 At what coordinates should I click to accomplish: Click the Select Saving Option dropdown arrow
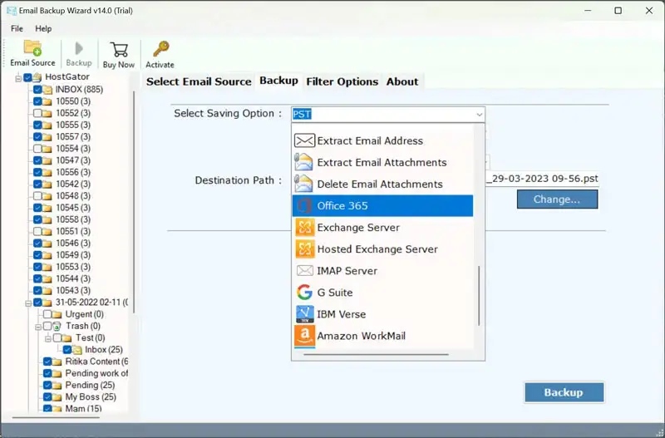tap(479, 115)
